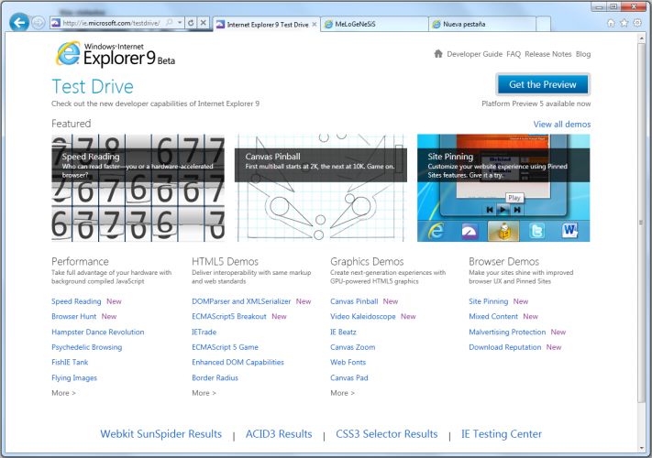The image size is (652, 458).
Task: Open Malvertising Protection link
Action: click(x=507, y=333)
